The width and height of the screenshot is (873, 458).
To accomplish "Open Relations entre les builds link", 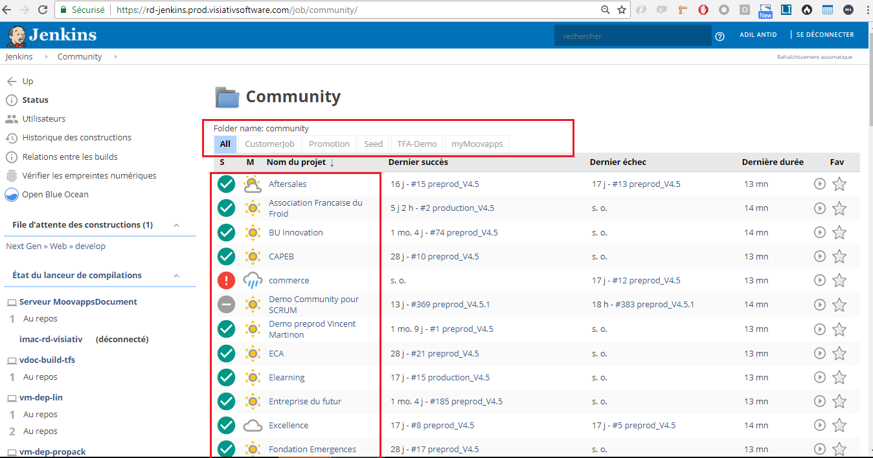I will (70, 157).
